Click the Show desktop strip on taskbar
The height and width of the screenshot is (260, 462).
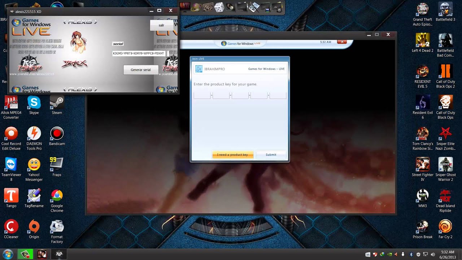[x=460, y=254]
